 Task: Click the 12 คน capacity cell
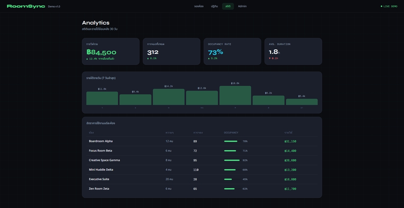[x=169, y=141]
